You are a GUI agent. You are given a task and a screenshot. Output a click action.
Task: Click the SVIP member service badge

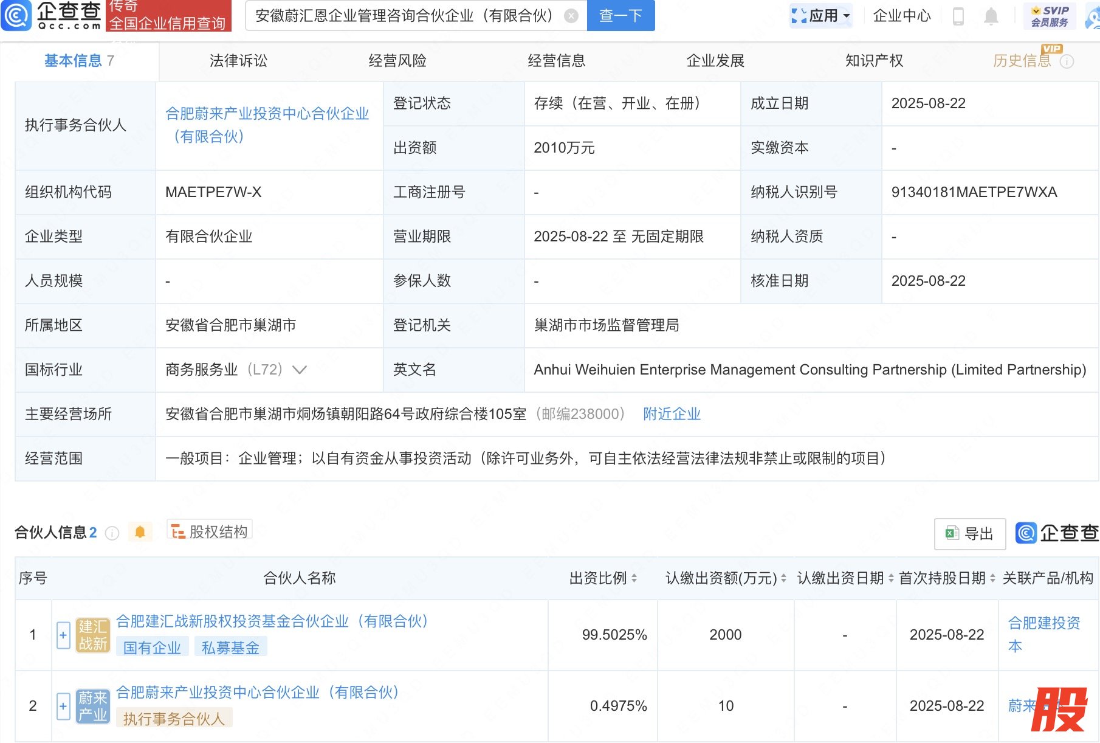tap(1050, 16)
